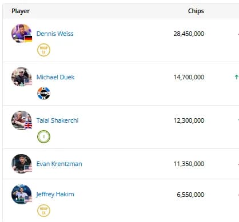Screen dimensions: 239x222
Task: Click Dennis Weiss's profile photo
Action: (x=21, y=33)
